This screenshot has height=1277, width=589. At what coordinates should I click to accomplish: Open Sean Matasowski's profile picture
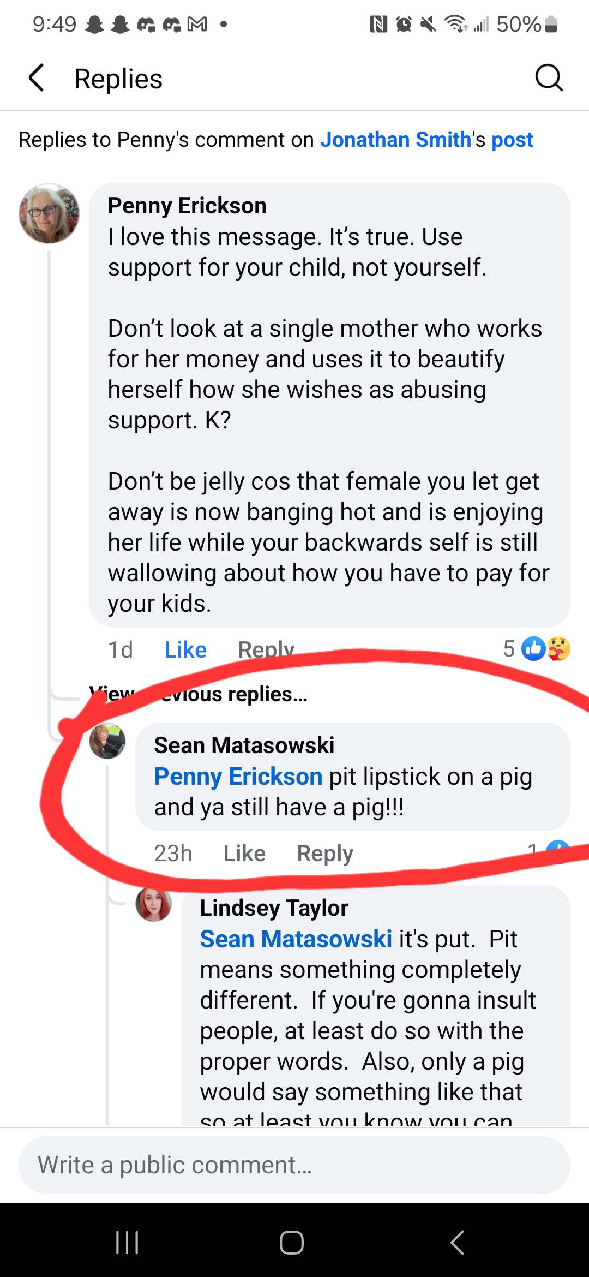pos(107,741)
